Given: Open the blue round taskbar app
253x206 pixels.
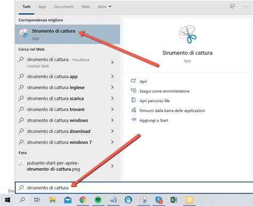Looking at the screenshot, I should (x=128, y=200).
